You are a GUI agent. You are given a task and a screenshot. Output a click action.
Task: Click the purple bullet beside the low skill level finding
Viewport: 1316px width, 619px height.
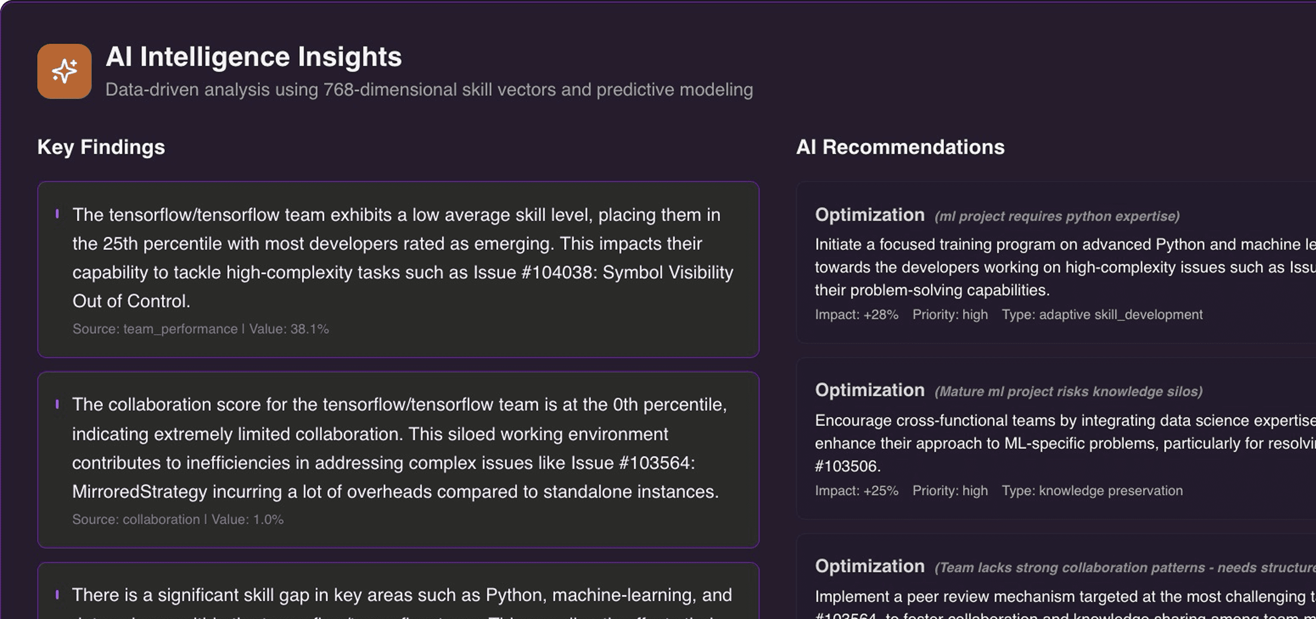(57, 214)
